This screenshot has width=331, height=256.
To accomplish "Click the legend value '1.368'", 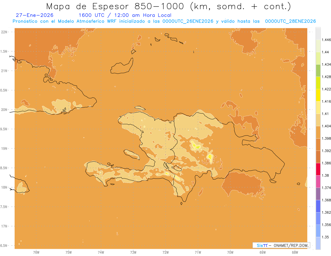I will (x=326, y=200).
